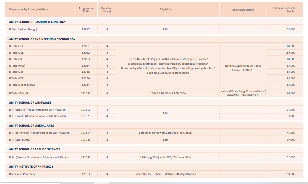Click '12th (agg 50%) with (PCB/PCM) min. 50%'
308x184 pixels.
pos(166,158)
